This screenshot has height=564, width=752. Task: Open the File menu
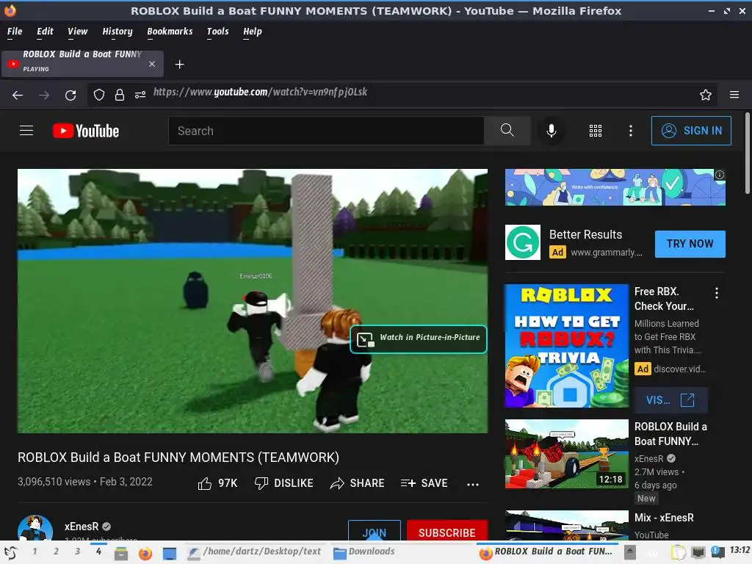[x=15, y=31]
